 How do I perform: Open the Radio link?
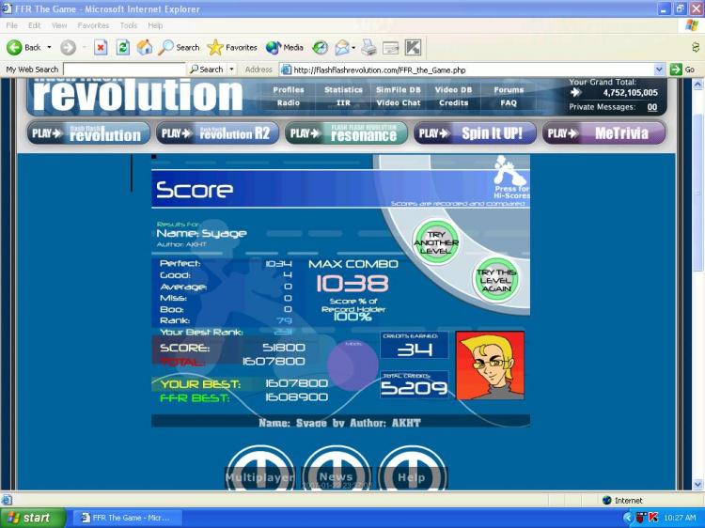coord(289,103)
